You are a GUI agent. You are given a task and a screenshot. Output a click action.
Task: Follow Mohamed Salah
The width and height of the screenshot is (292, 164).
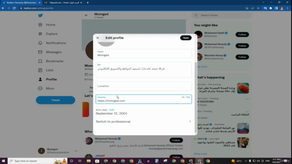click(x=242, y=35)
